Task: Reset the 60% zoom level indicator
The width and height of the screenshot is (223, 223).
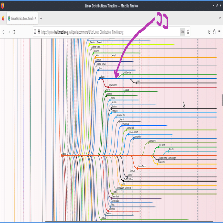Action: [183, 32]
